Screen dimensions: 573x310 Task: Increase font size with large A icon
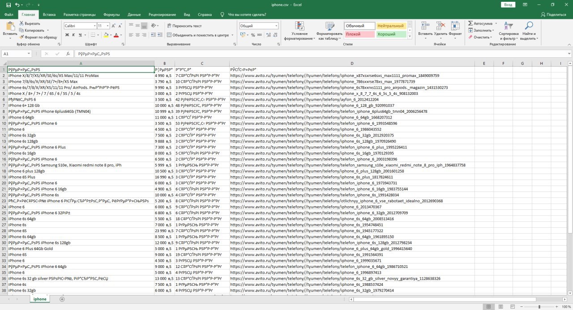click(x=114, y=26)
